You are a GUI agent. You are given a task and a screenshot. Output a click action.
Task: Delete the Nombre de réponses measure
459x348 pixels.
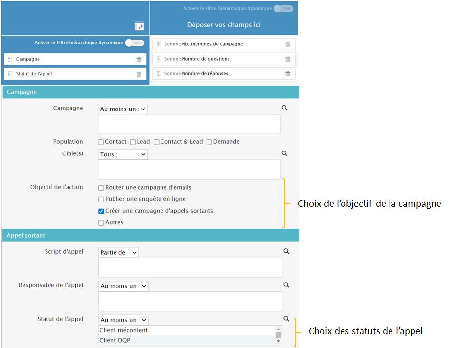[x=288, y=74]
